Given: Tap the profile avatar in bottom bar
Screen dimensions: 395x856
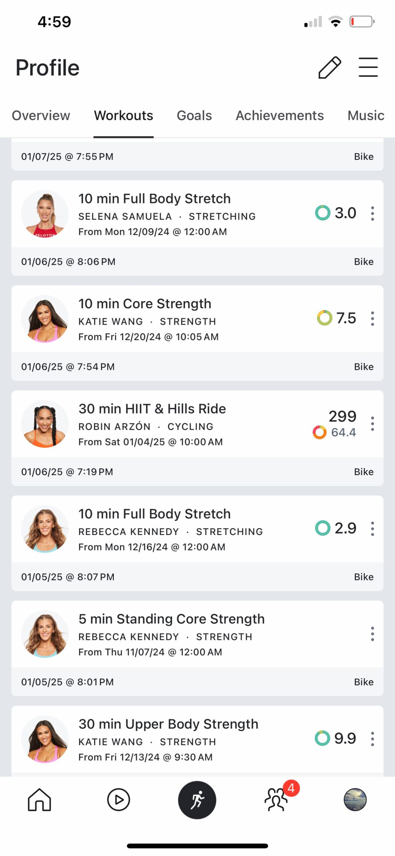Looking at the screenshot, I should [x=355, y=799].
